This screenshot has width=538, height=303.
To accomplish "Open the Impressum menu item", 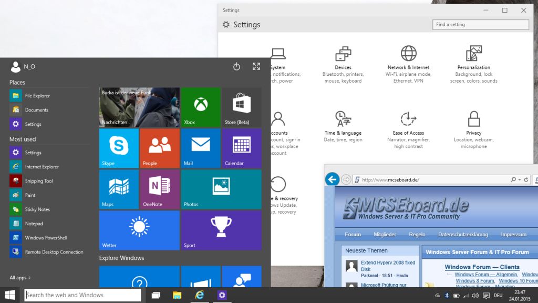I will (x=514, y=234).
